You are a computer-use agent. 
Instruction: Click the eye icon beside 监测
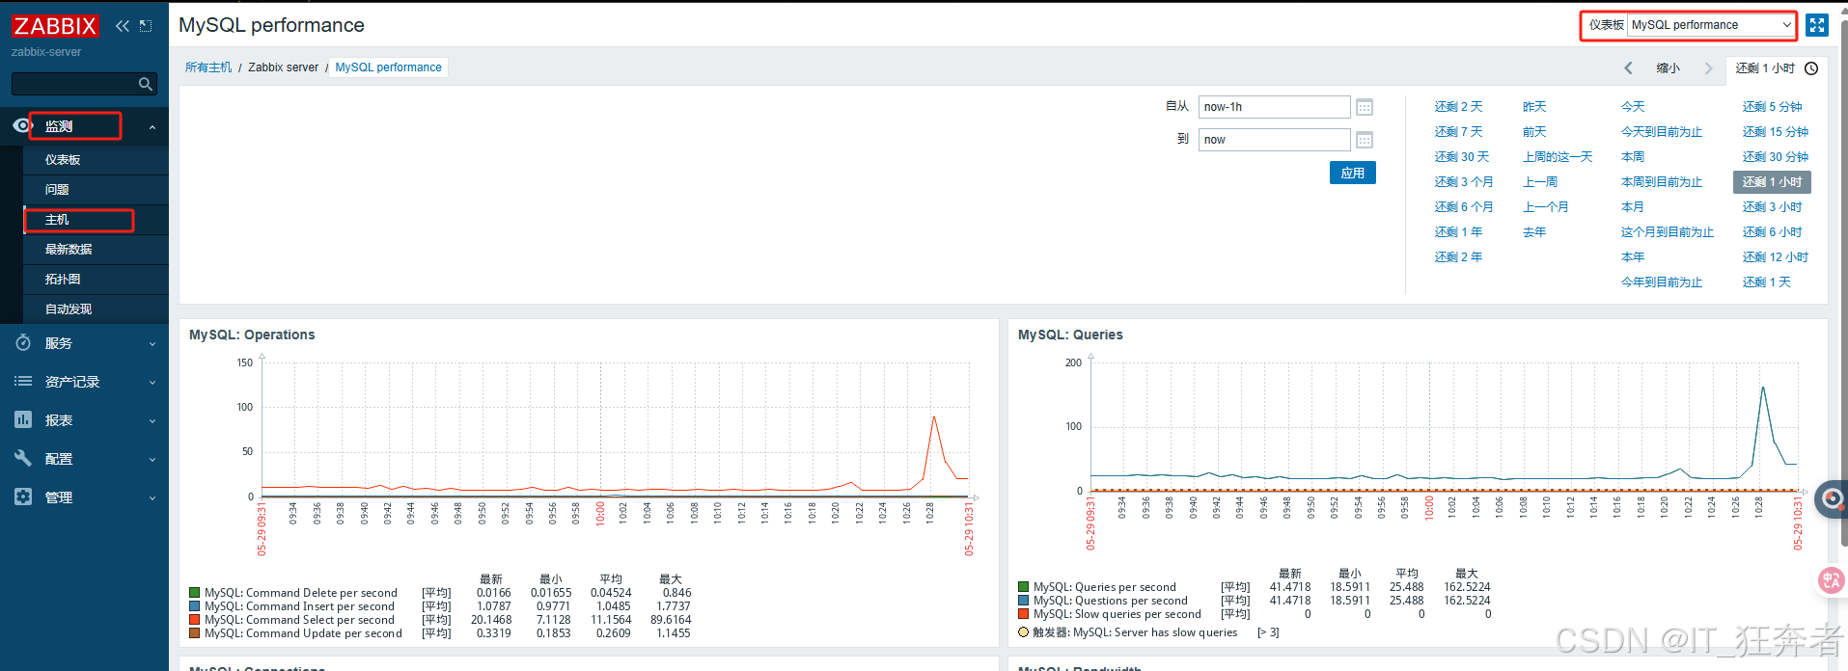click(23, 125)
